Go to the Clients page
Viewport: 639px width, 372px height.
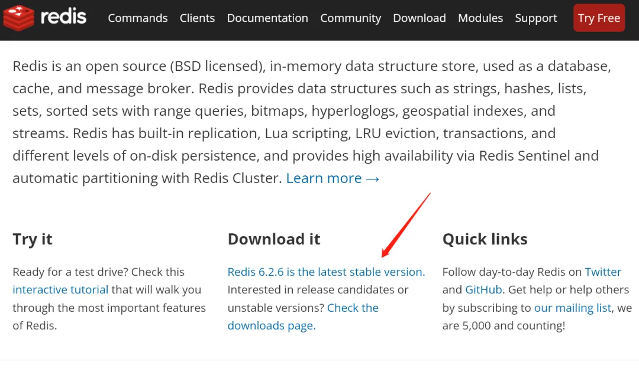(x=197, y=18)
